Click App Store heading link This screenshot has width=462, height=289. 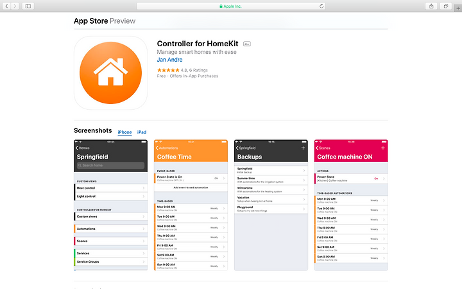(x=90, y=21)
